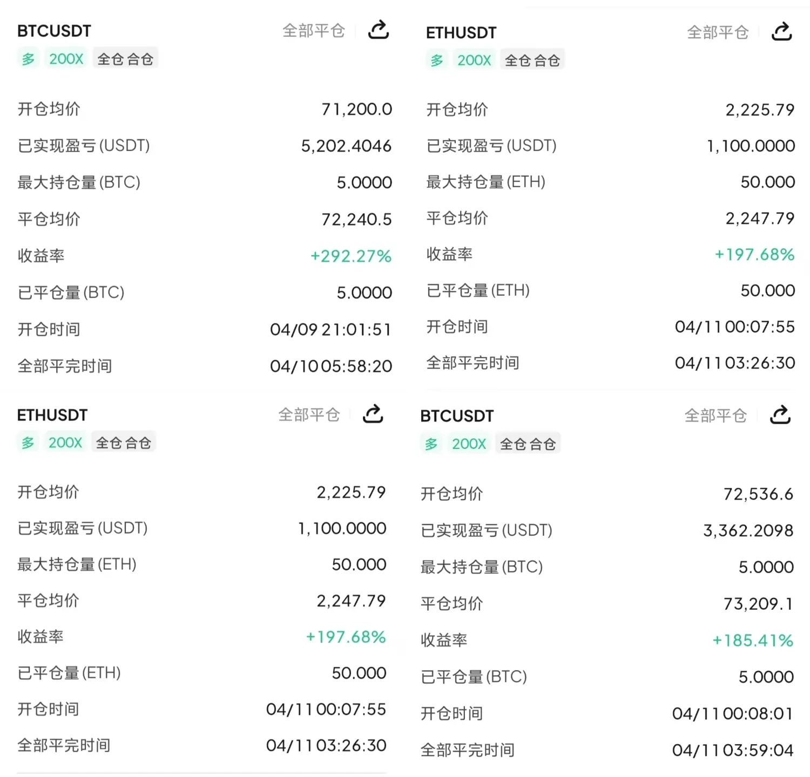Click 全部平仓 on top-right ETHUSDT card
Screen dimensions: 810x777
718,32
